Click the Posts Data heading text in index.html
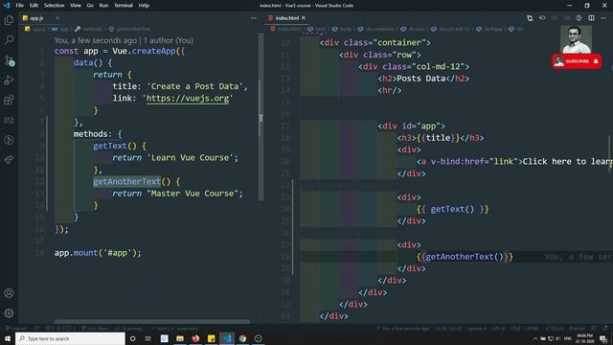Screen dimensions: 613x345 click(x=421, y=79)
